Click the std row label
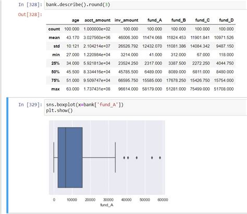Viewport: 247px width, 214px height. pos(56,46)
